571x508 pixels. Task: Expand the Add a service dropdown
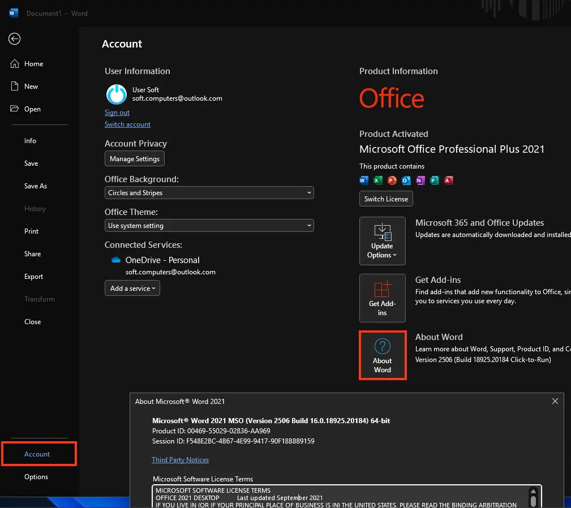132,289
